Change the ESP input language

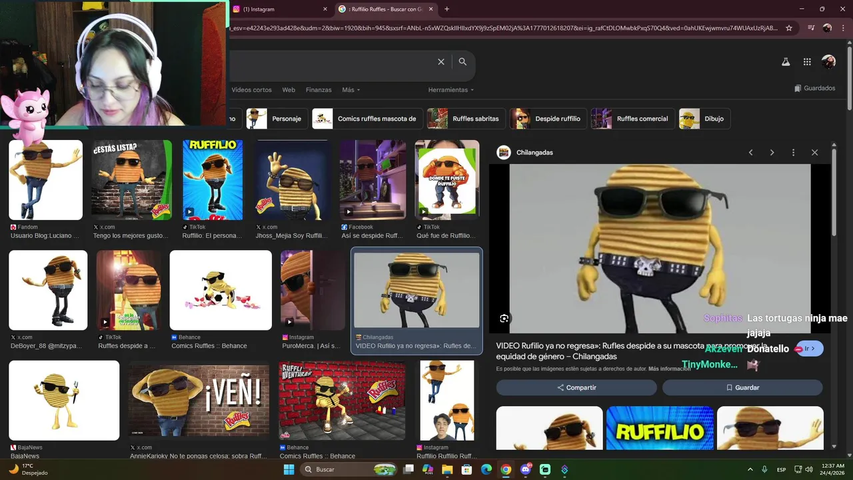781,469
